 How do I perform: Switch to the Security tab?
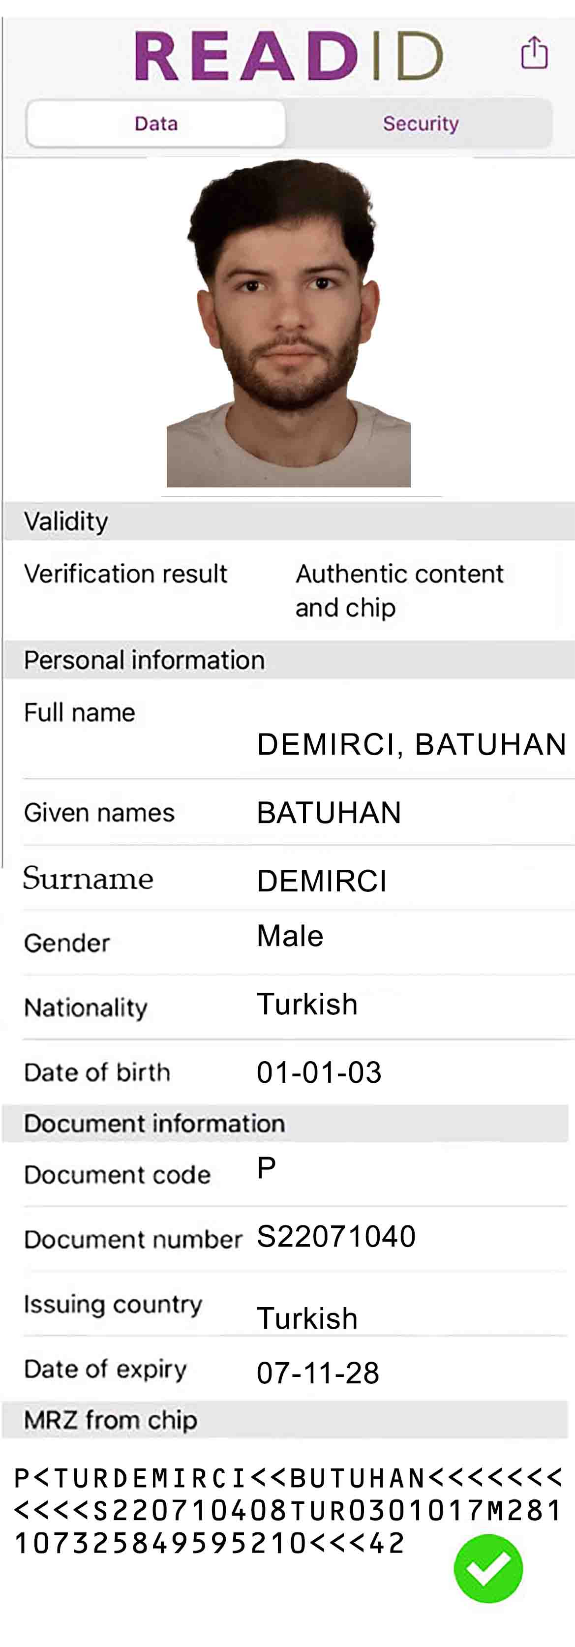(420, 123)
